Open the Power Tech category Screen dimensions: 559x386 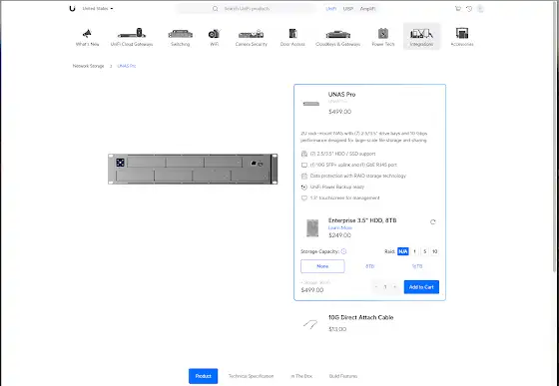383,37
